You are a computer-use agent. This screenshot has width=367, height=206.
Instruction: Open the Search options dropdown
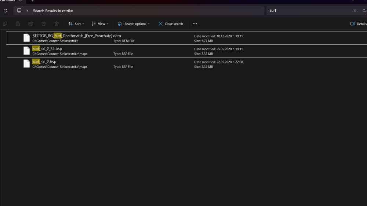[x=134, y=24]
